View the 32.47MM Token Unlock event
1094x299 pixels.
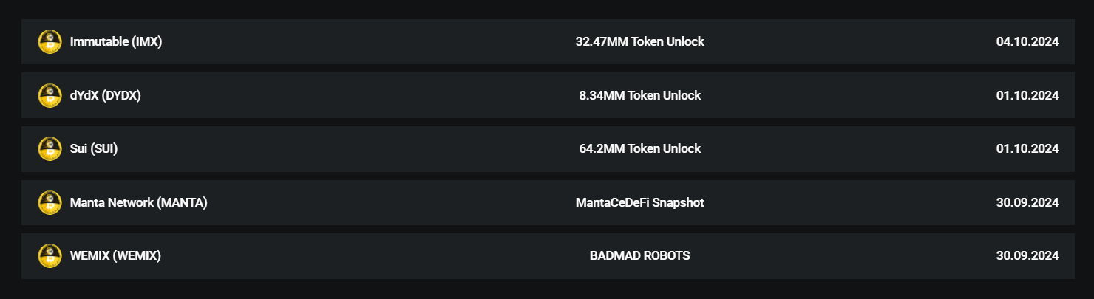pyautogui.click(x=639, y=42)
